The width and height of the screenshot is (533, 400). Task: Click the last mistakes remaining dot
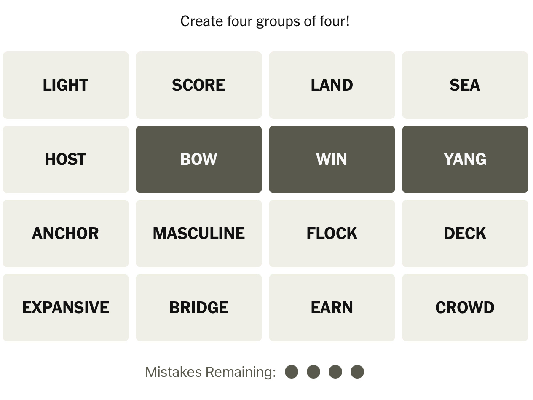[357, 372]
